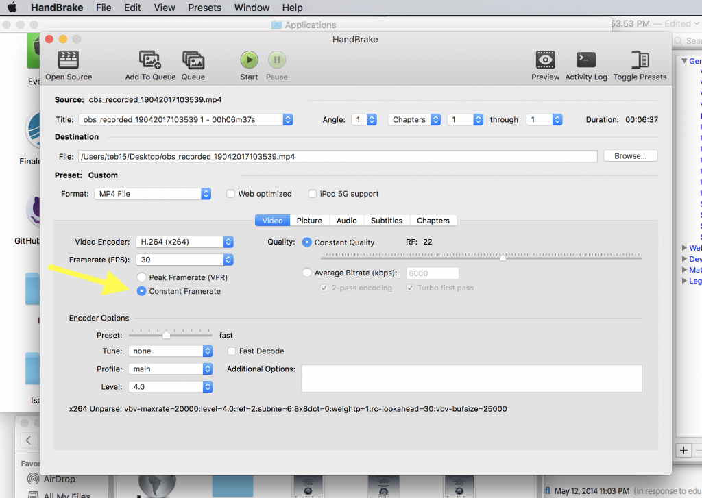Switch to the Chapters tab

pyautogui.click(x=433, y=221)
